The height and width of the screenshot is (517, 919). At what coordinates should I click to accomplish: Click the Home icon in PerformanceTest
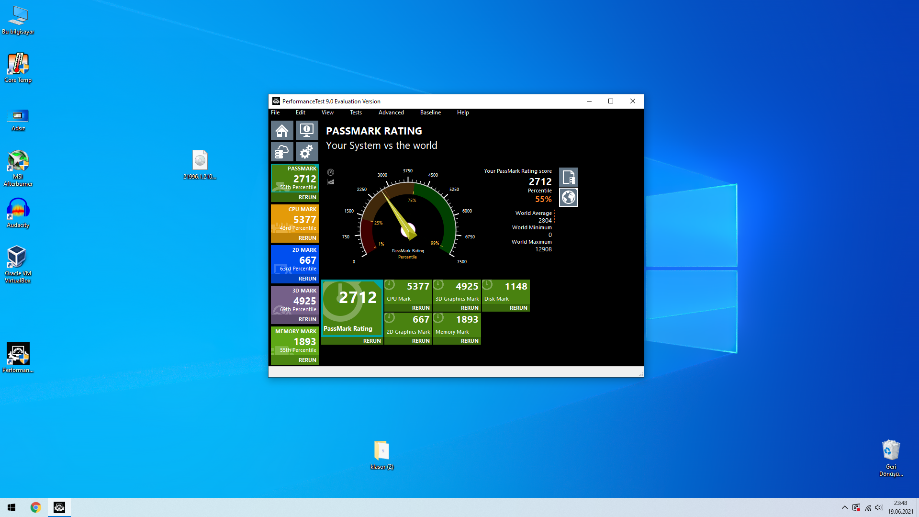[282, 130]
